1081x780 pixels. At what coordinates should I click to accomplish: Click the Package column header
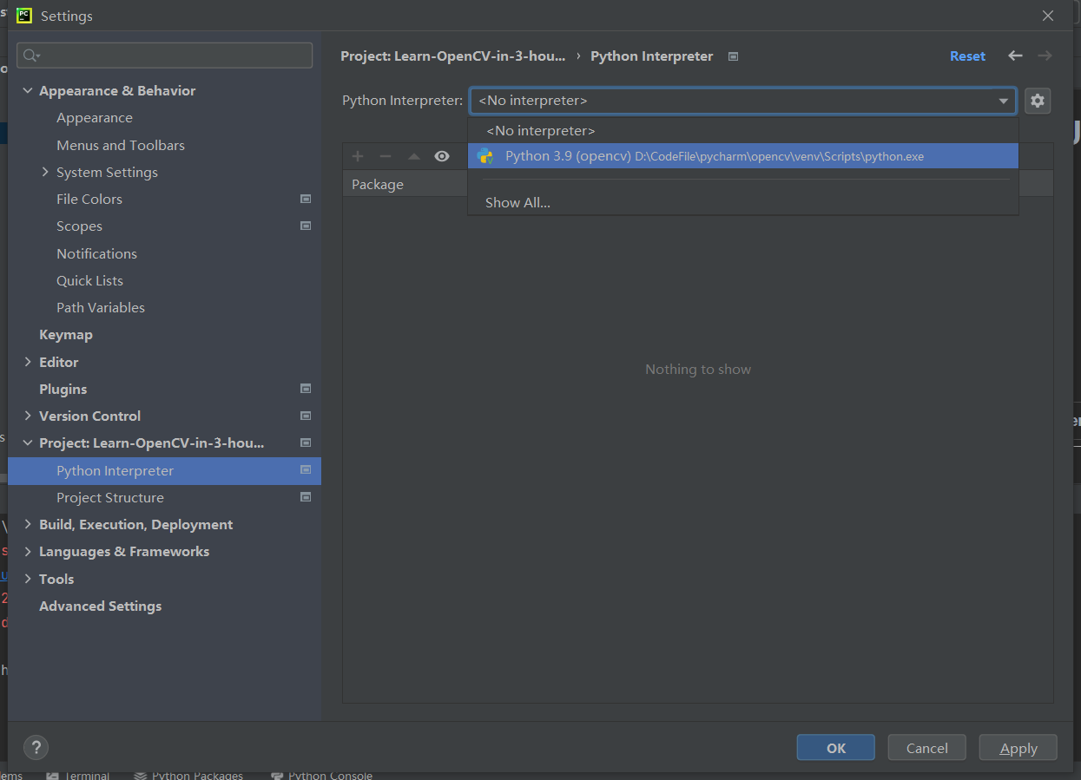378,184
